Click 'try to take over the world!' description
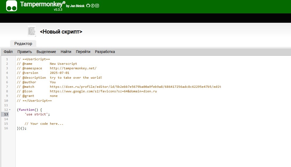 coord(76,78)
